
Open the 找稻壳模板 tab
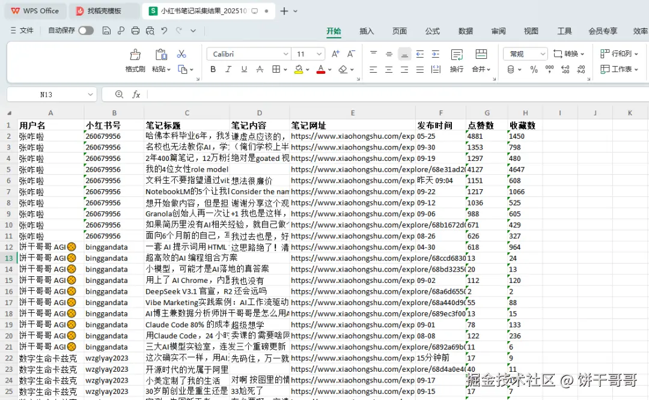[104, 11]
